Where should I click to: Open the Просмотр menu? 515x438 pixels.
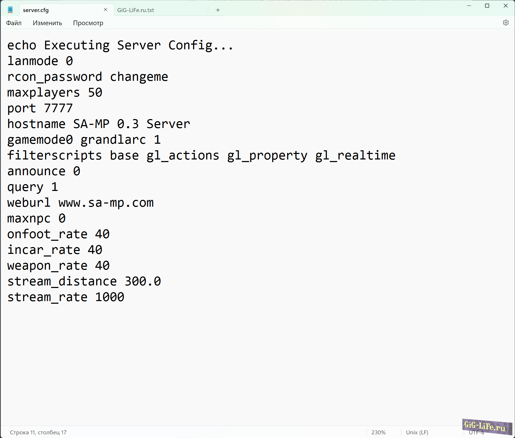[x=88, y=23]
